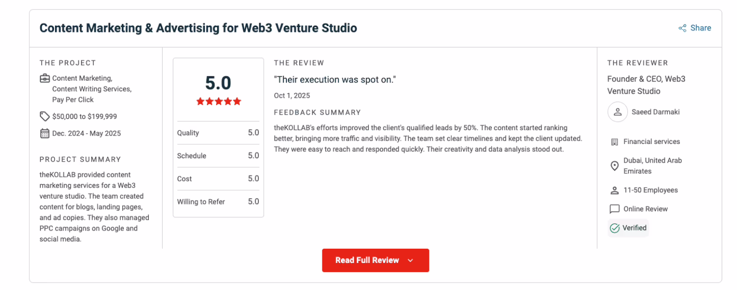Expand the Read Full Review button
The height and width of the screenshot is (290, 737).
pos(375,261)
